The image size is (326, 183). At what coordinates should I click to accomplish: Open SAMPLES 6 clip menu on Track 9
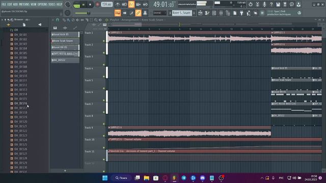click(x=110, y=128)
